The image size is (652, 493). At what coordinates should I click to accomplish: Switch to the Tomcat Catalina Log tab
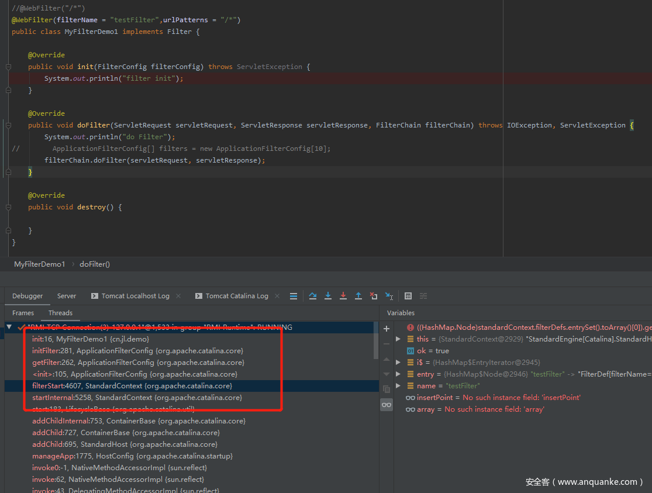236,296
